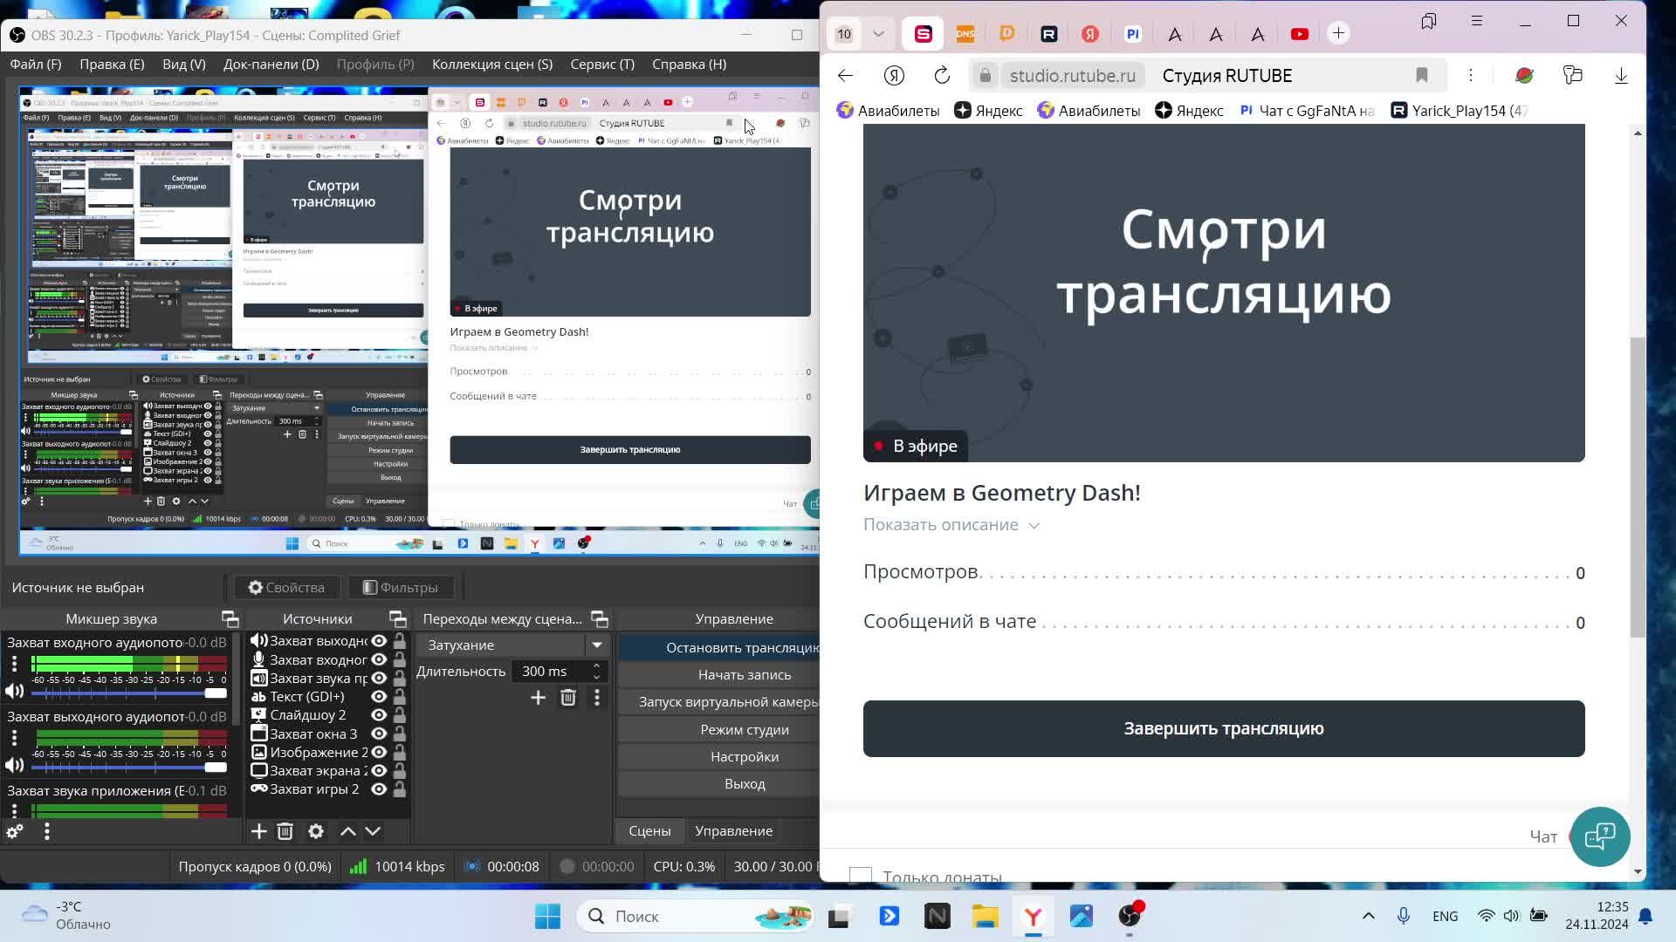1676x942 pixels.
Task: Hide the Текст (GDI+) source
Action: (379, 696)
